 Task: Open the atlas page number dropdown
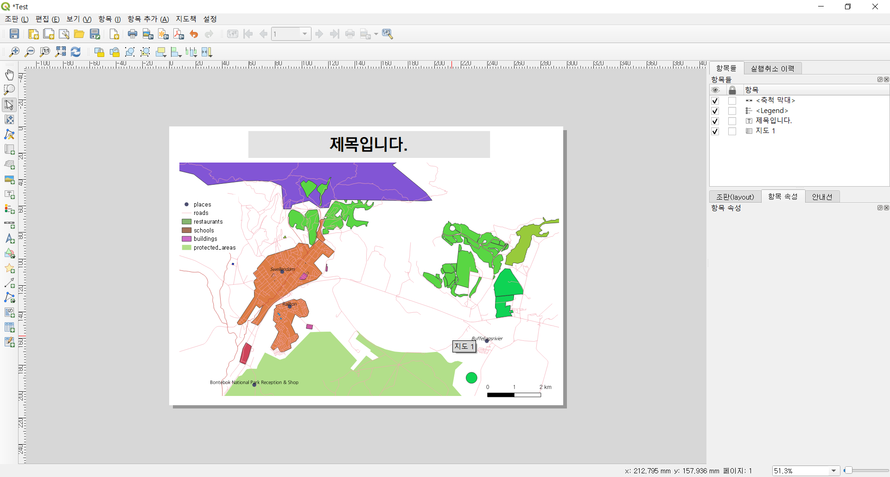305,34
